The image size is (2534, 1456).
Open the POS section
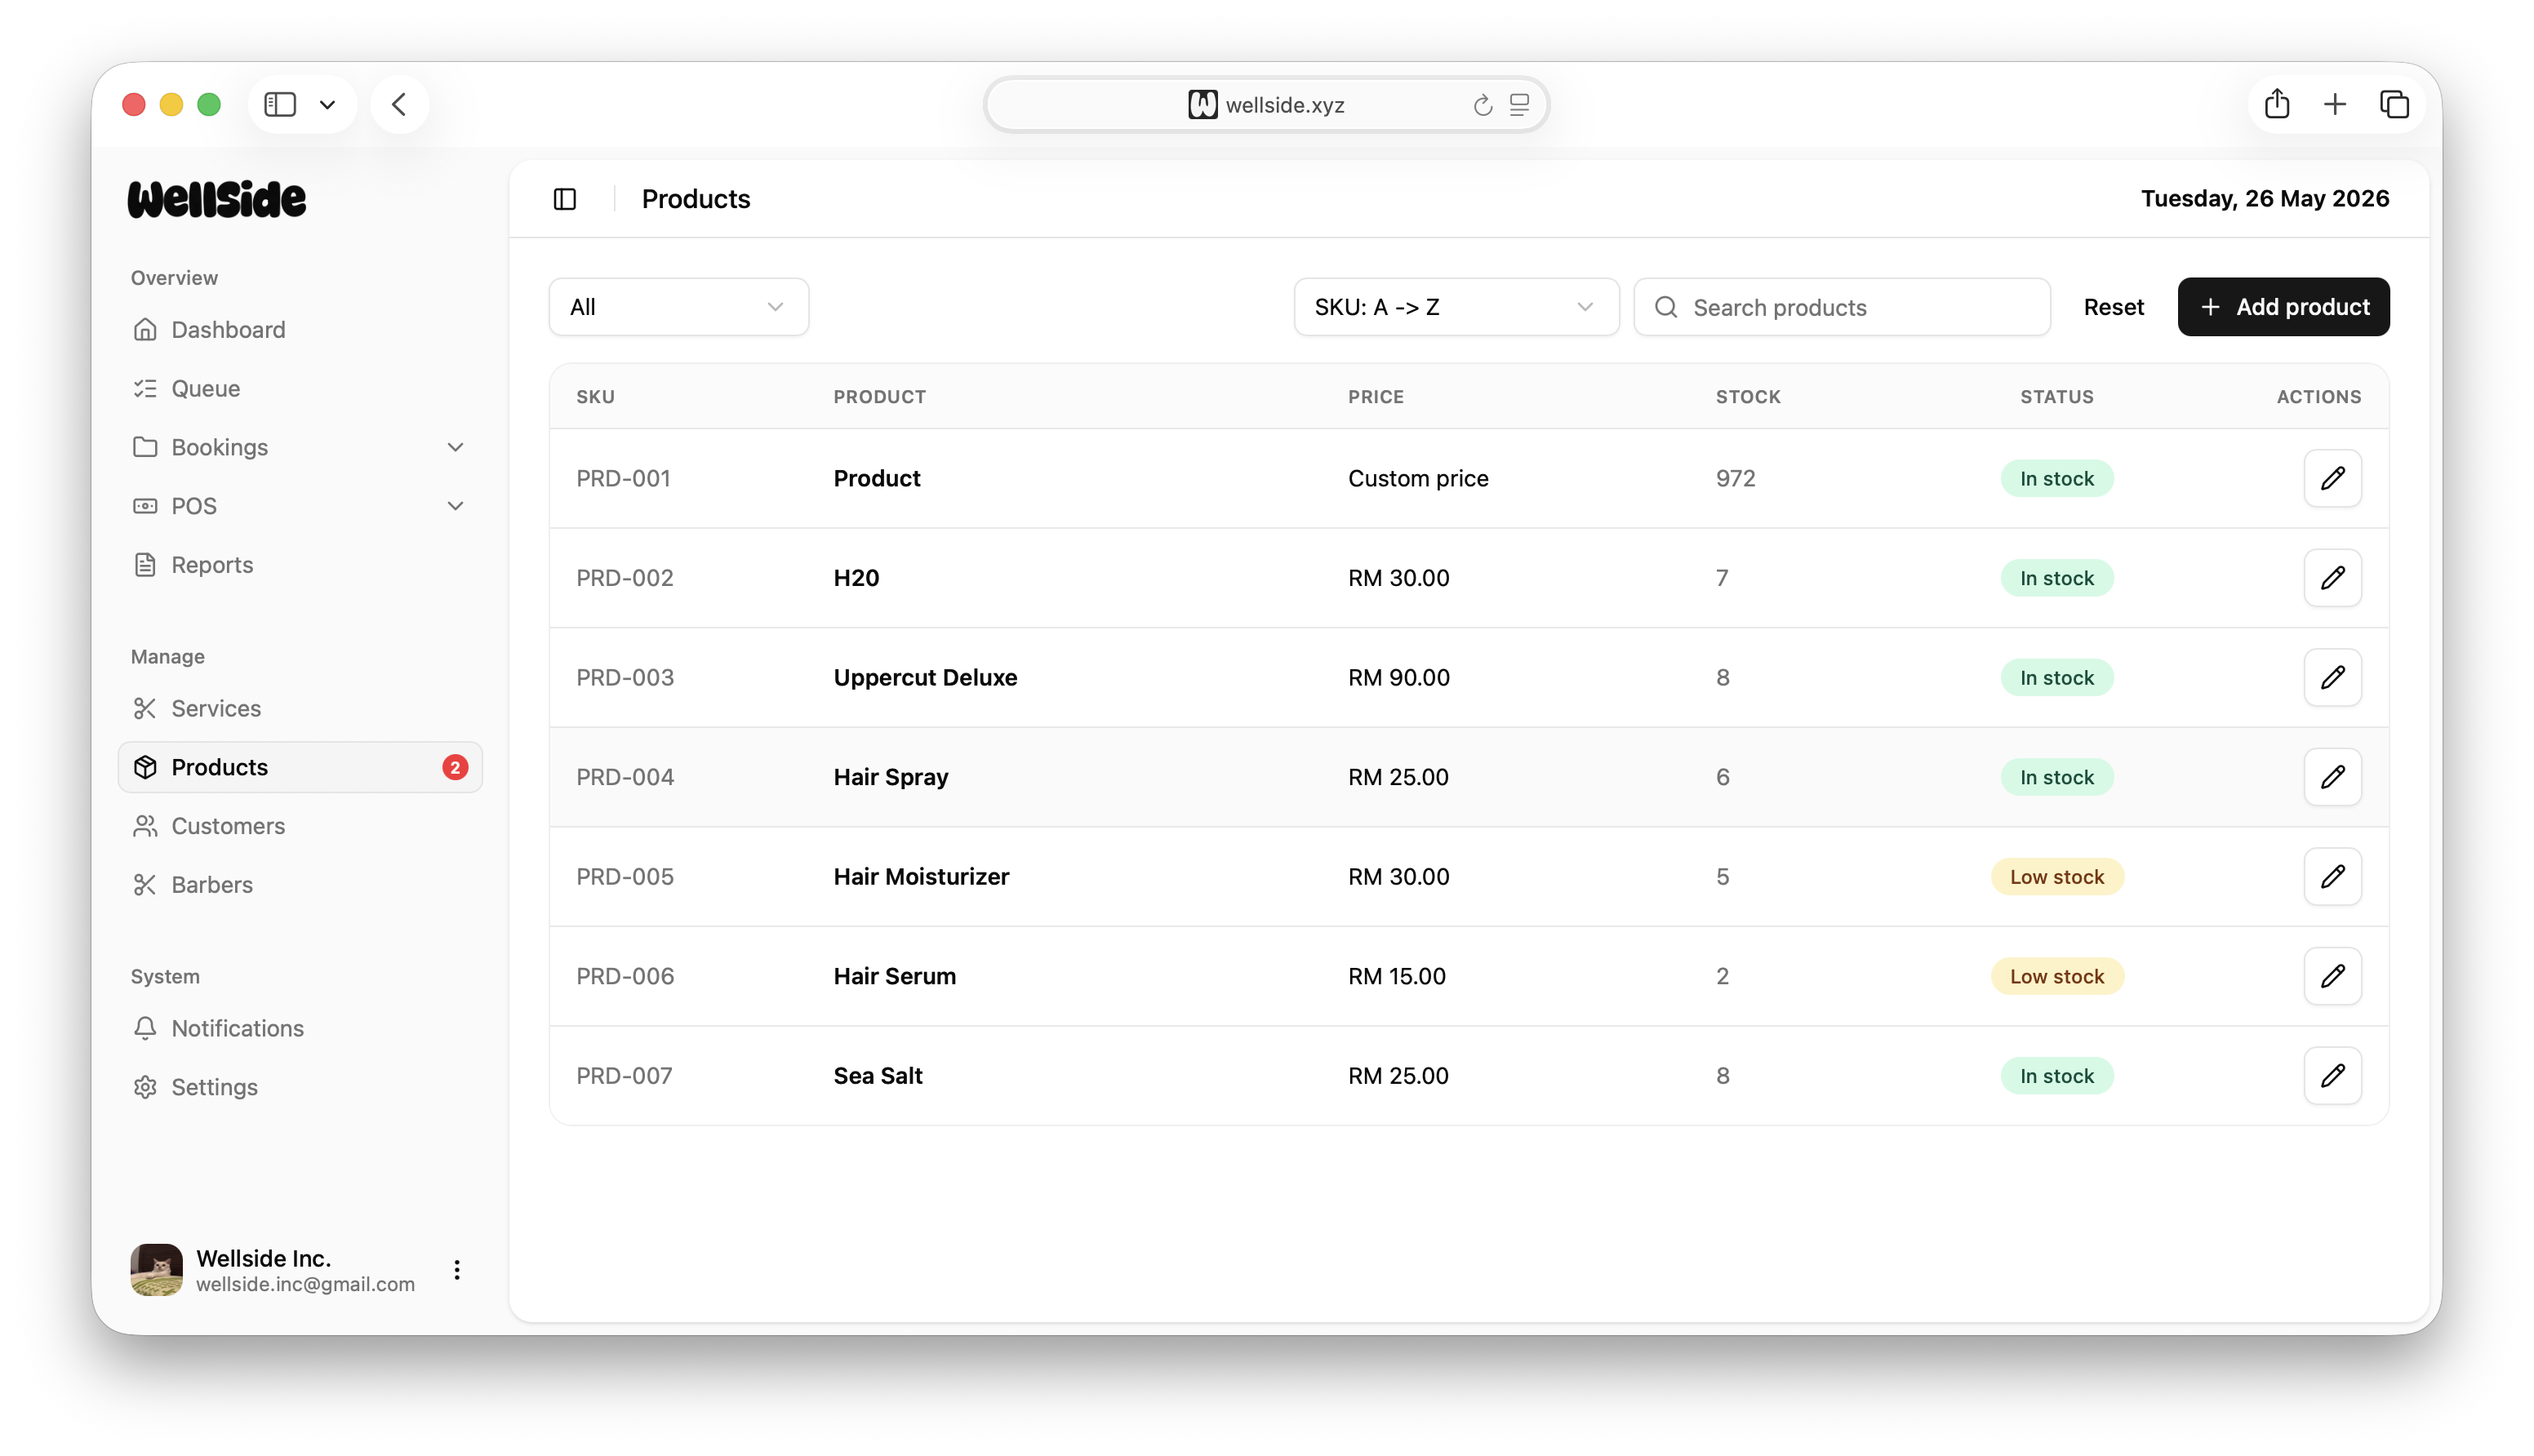click(x=300, y=506)
